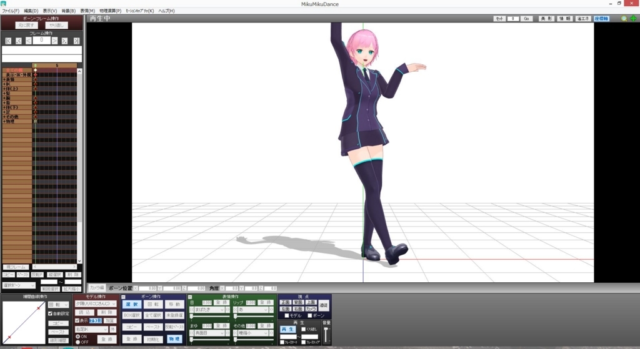This screenshot has height=349, width=640.
Task: Click previous morph arrow beside 瞳縮小 dropdown
Action: (236, 333)
